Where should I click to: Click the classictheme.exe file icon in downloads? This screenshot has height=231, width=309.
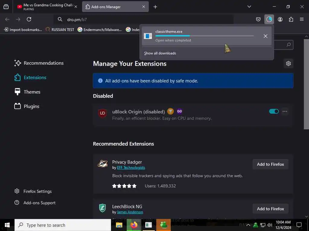(x=148, y=36)
